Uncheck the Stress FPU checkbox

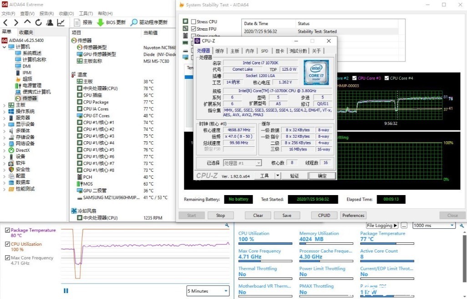coord(194,29)
